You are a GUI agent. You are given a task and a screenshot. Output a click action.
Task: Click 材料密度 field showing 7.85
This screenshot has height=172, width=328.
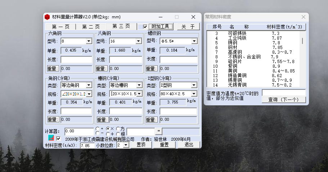pyautogui.click(x=87, y=145)
